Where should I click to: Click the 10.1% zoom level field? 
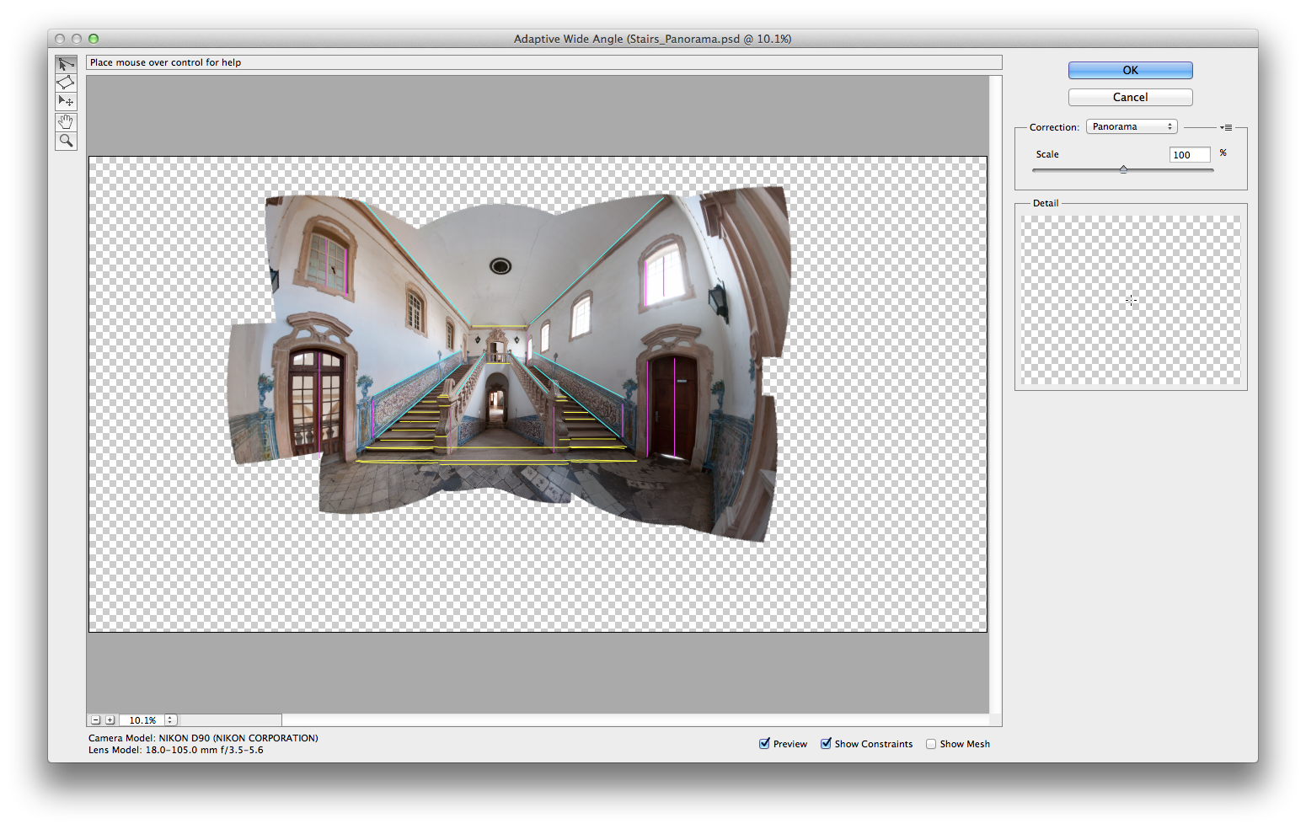tap(142, 720)
